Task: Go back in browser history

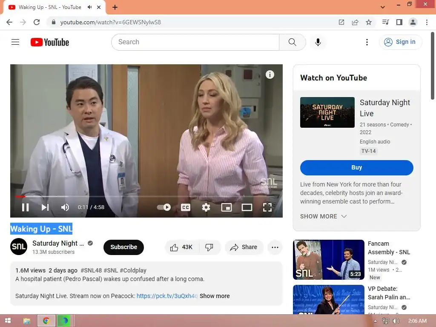Action: (x=9, y=22)
